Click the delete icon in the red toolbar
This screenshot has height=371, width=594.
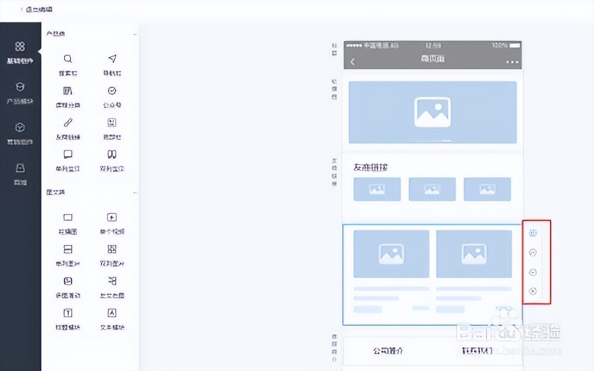(x=533, y=292)
